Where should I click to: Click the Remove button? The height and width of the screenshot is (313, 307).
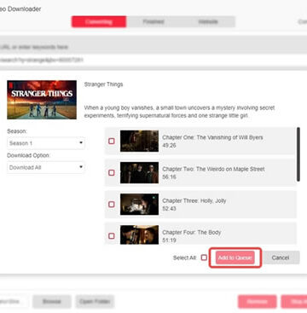[x=258, y=301]
